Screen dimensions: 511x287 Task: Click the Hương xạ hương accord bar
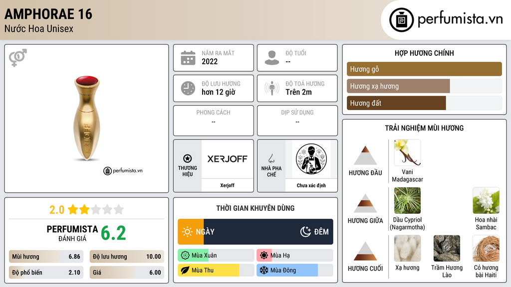coord(424,86)
